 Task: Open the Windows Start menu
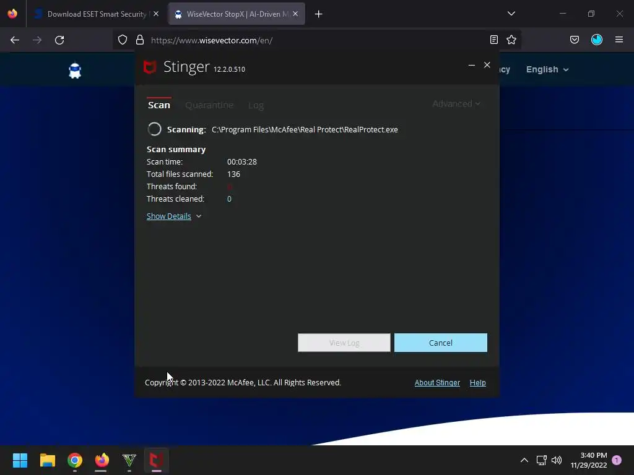[x=20, y=460]
